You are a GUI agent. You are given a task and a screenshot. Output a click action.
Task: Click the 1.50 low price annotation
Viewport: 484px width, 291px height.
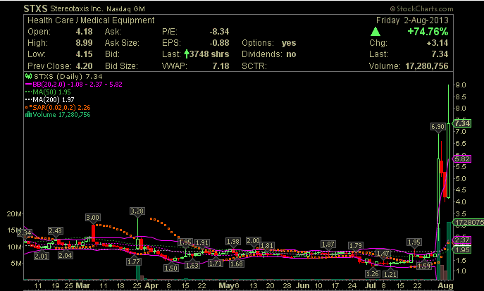(171, 268)
